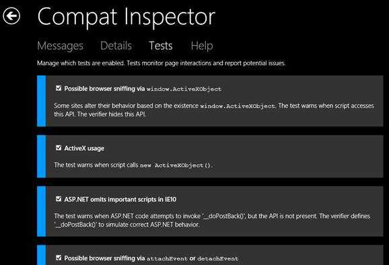Viewport: 389px width, 265px height.
Task: Click the '__doPostBack()' description in the ASP.NET card
Action: click(x=212, y=221)
